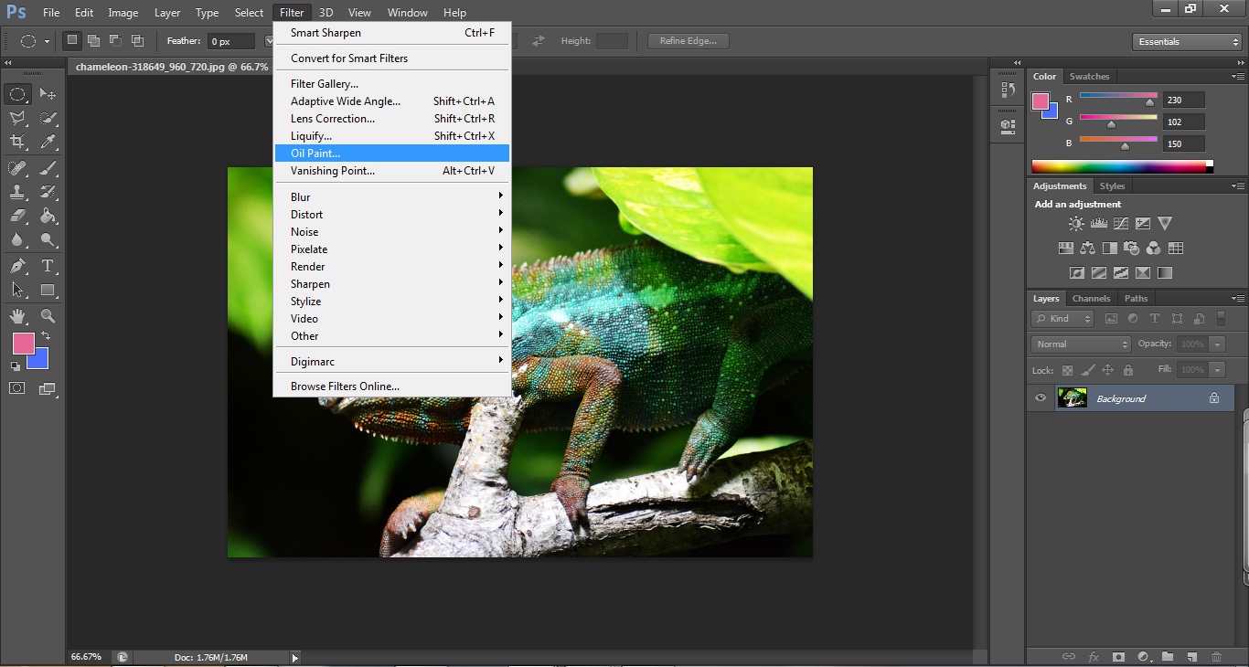This screenshot has width=1249, height=667.
Task: Open the Opacity dropdown
Action: [1218, 344]
